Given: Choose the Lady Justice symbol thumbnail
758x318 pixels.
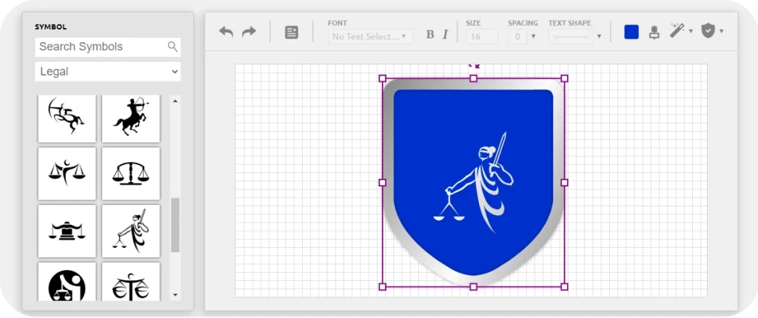Looking at the screenshot, I should point(130,231).
